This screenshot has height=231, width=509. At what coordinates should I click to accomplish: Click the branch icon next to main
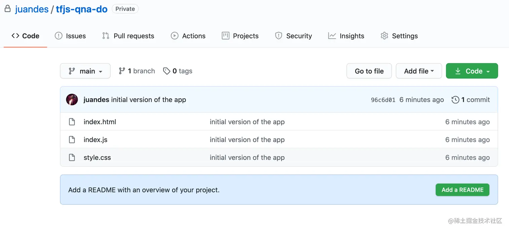pyautogui.click(x=122, y=71)
